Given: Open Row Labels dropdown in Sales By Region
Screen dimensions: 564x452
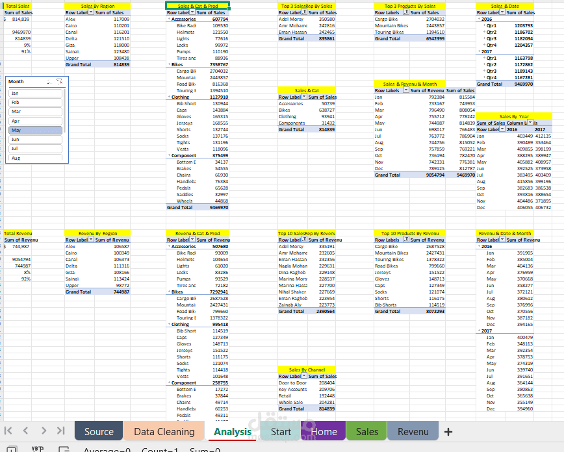Looking at the screenshot, I should (91, 12).
